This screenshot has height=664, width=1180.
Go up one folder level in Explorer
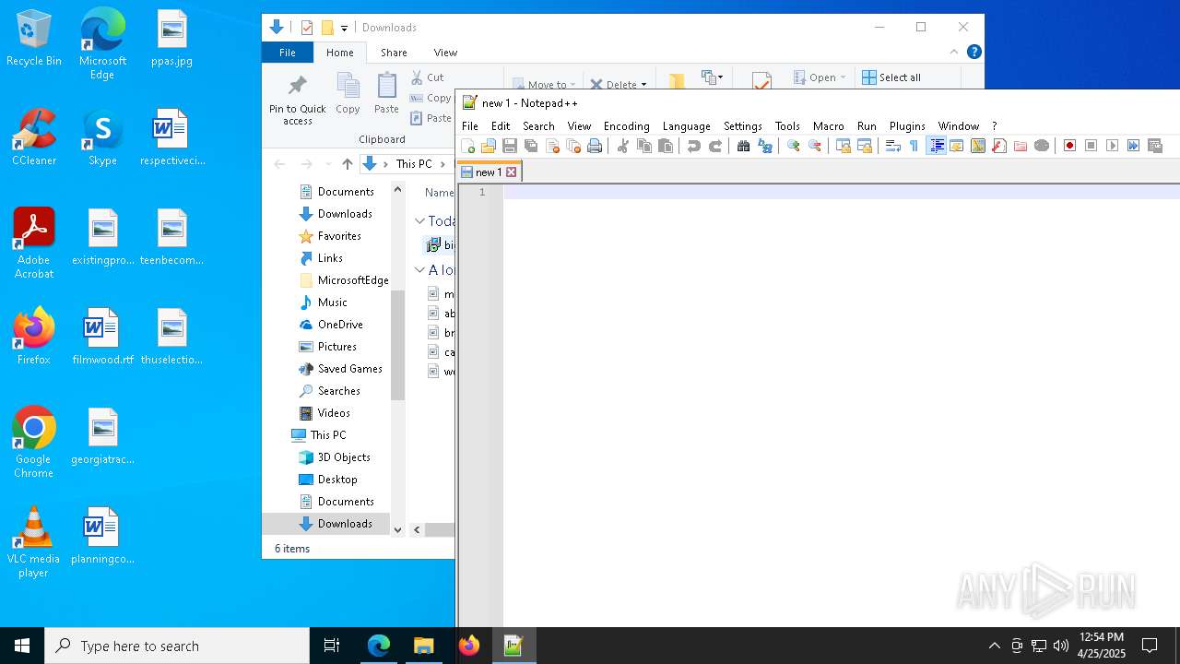(x=347, y=164)
